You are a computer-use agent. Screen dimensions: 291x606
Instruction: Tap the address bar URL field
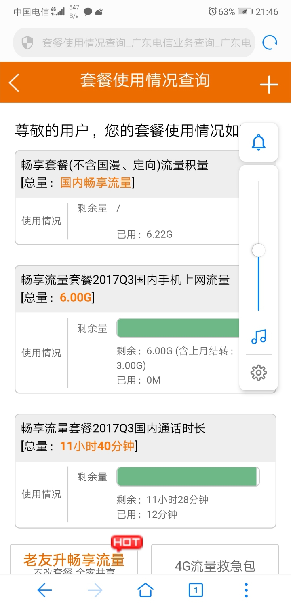[x=146, y=43]
